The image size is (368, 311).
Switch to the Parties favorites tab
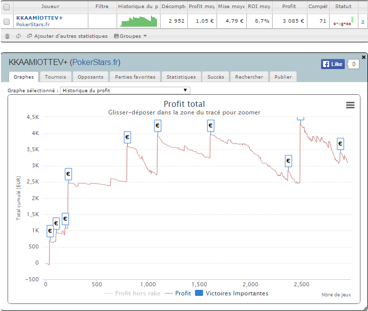coord(135,77)
